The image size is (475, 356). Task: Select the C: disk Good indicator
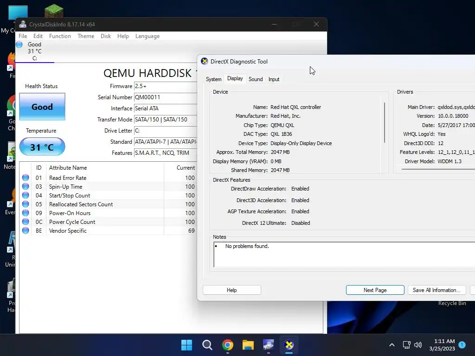pyautogui.click(x=34, y=51)
